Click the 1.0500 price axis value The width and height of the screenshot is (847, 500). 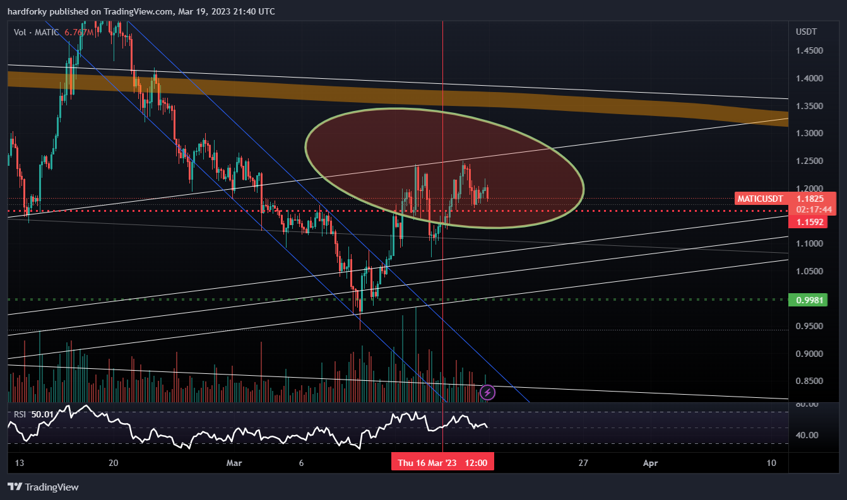(809, 271)
